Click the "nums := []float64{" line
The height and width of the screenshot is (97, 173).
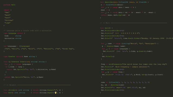click(125, 82)
